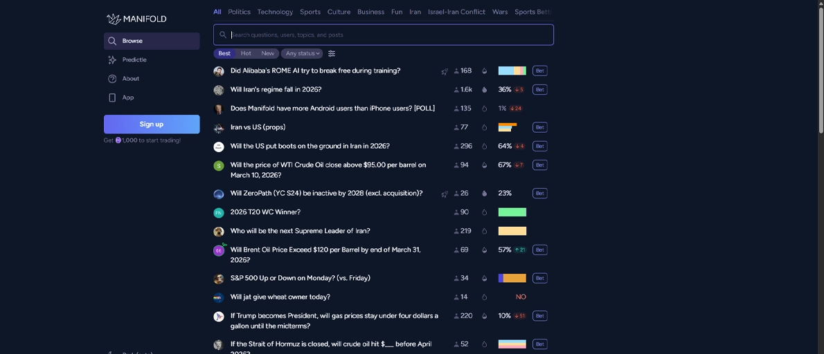The height and width of the screenshot is (354, 824).
Task: Click multicolor answer bar on Alibaba ROME row
Action: click(x=512, y=71)
